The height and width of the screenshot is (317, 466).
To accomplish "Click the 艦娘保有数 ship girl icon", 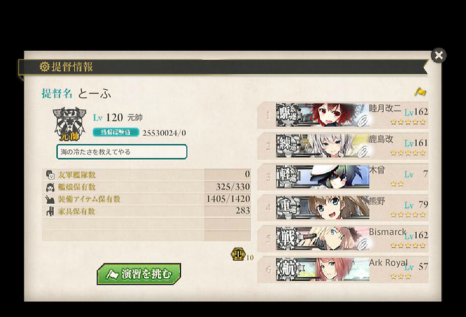I will tap(50, 187).
